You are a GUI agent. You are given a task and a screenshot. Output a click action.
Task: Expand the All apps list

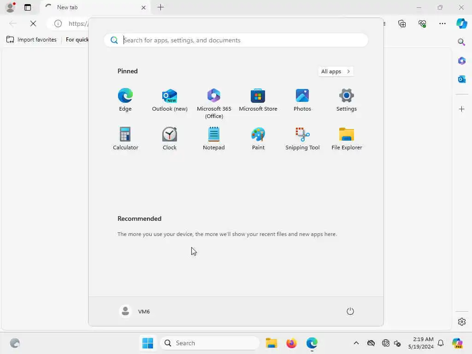336,71
